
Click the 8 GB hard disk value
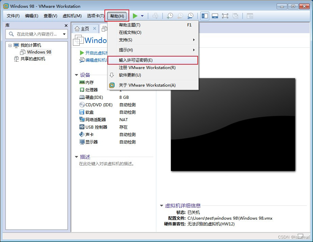[124, 97]
